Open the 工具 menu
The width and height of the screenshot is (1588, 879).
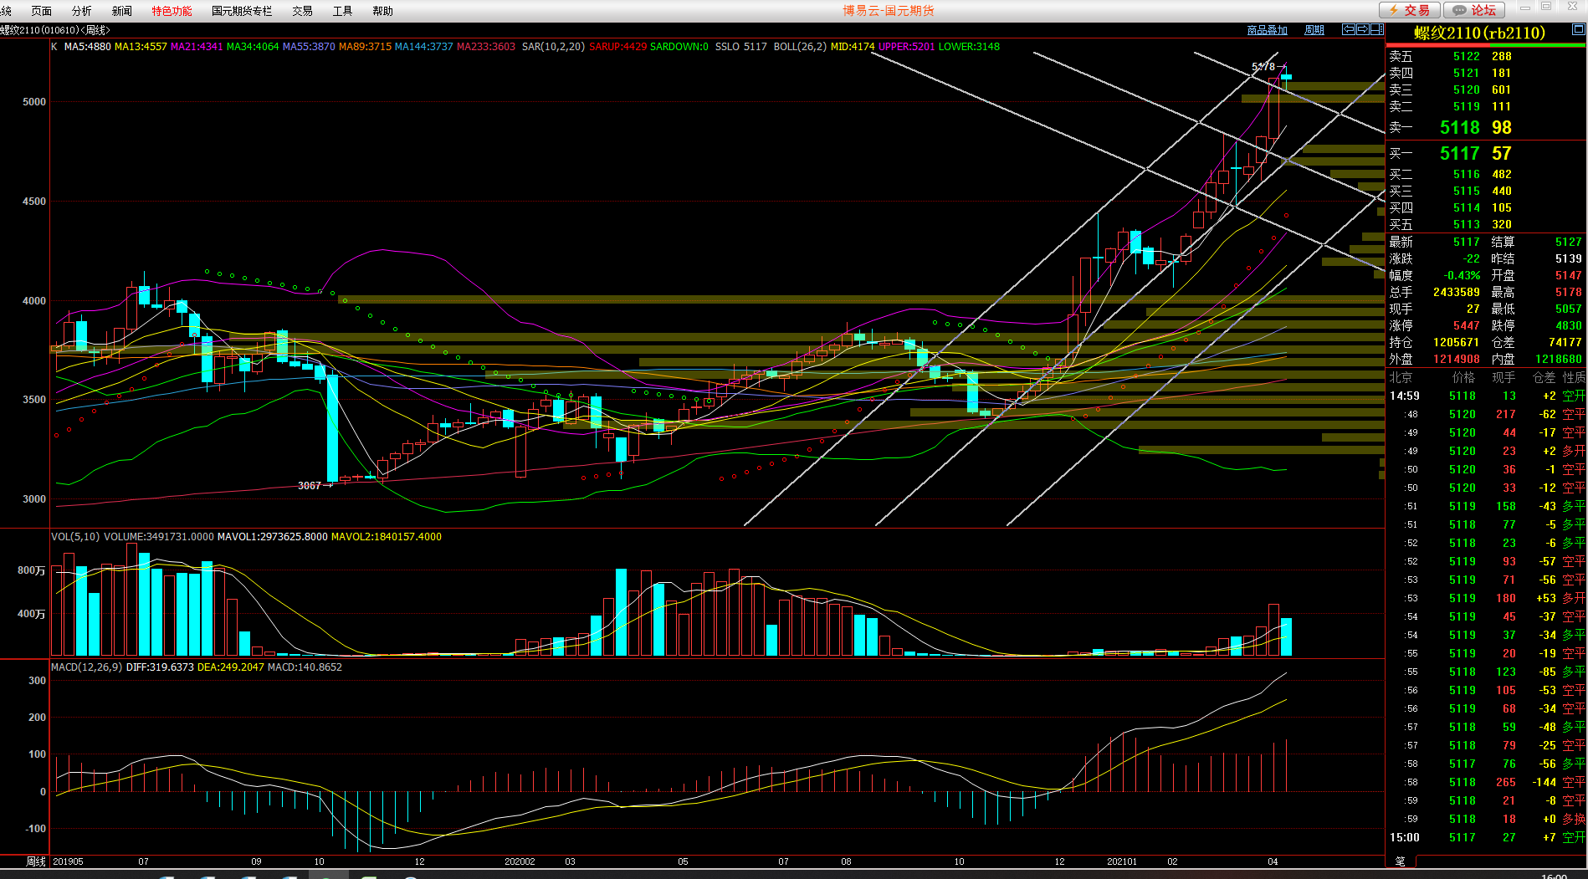[342, 11]
